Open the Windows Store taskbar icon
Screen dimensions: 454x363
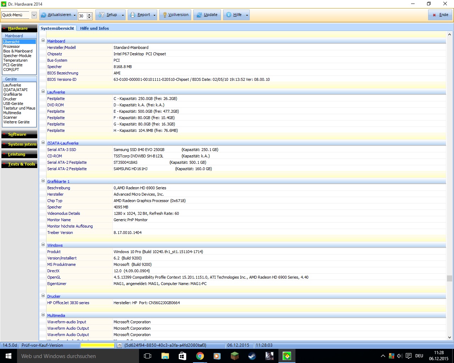coord(183,356)
